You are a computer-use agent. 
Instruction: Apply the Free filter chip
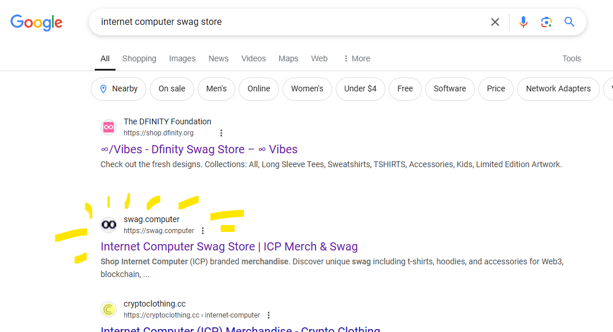pos(405,89)
